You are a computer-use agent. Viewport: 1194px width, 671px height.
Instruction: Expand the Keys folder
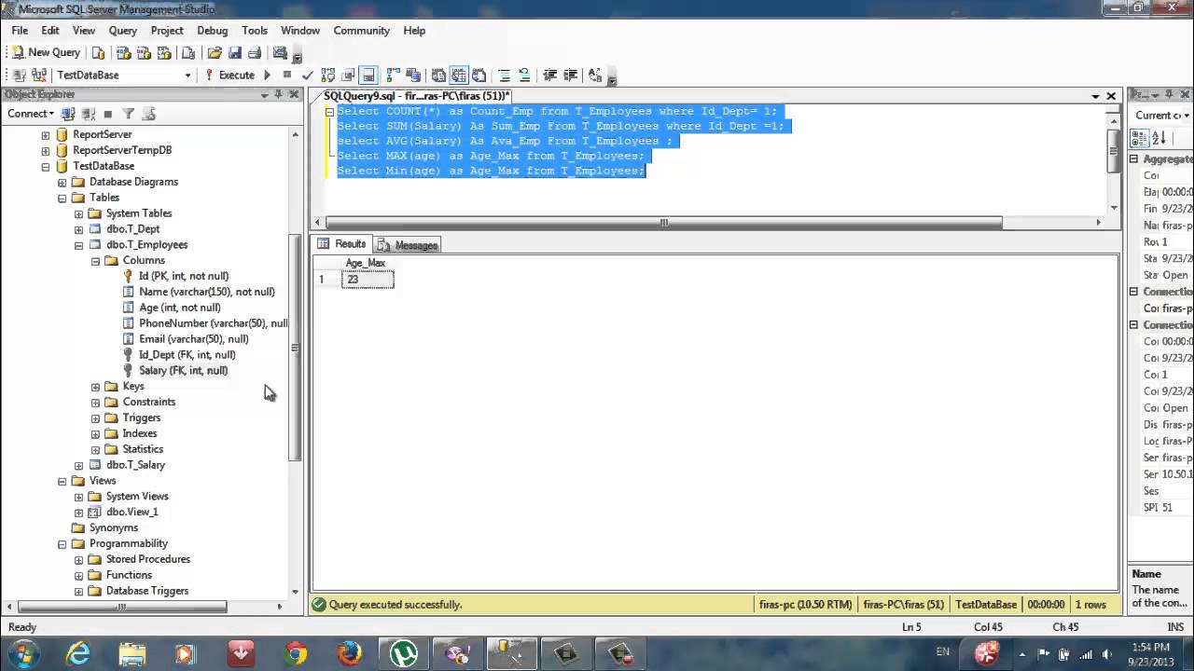(95, 387)
